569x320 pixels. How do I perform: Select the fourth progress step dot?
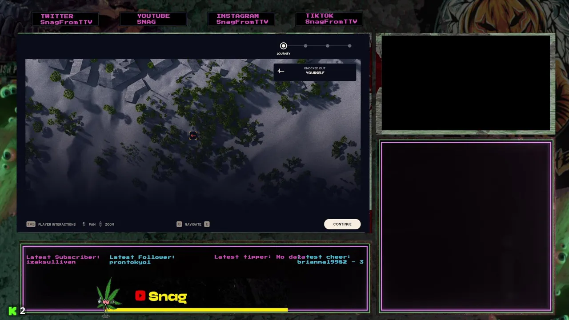tap(349, 46)
